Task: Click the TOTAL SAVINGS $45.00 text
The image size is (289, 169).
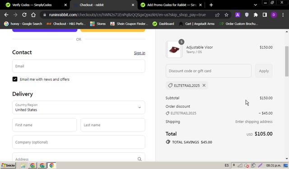Action: (192, 142)
